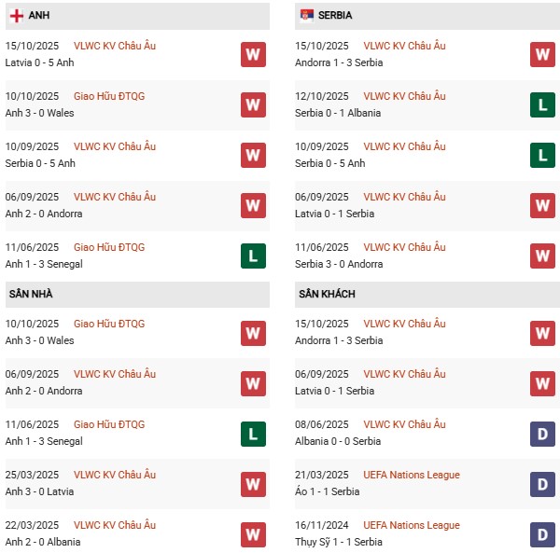This screenshot has width=560, height=553.
Task: Click D badge for Albania 0 - 0 Serbia
Action: [x=542, y=433]
